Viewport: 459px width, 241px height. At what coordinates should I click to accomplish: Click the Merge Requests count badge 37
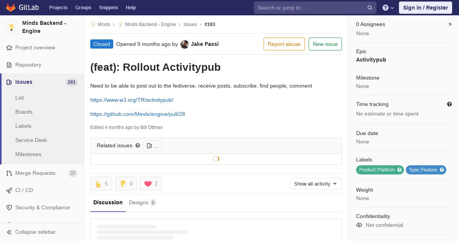tap(73, 173)
